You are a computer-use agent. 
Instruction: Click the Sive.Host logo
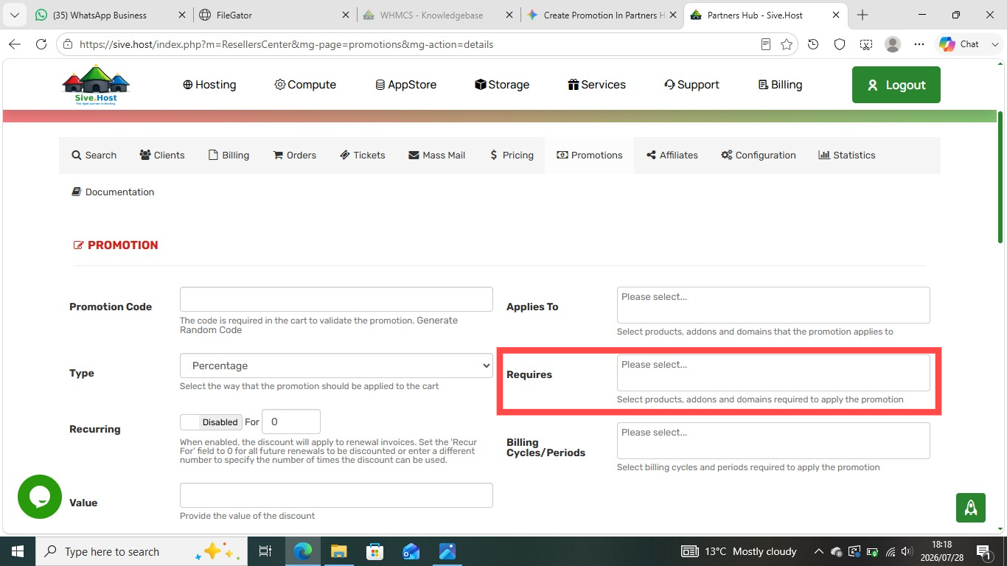[96, 85]
